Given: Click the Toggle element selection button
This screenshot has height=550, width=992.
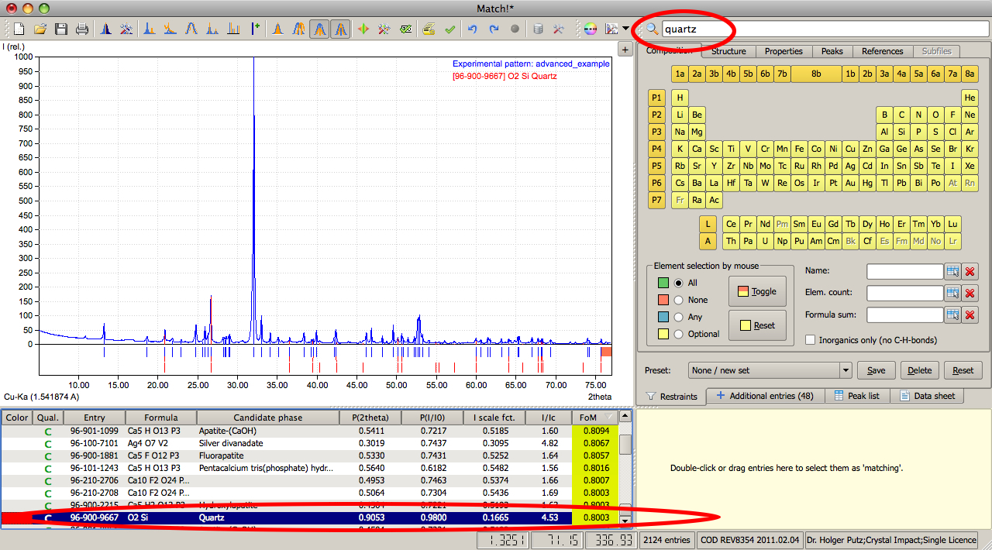Looking at the screenshot, I should coord(757,291).
